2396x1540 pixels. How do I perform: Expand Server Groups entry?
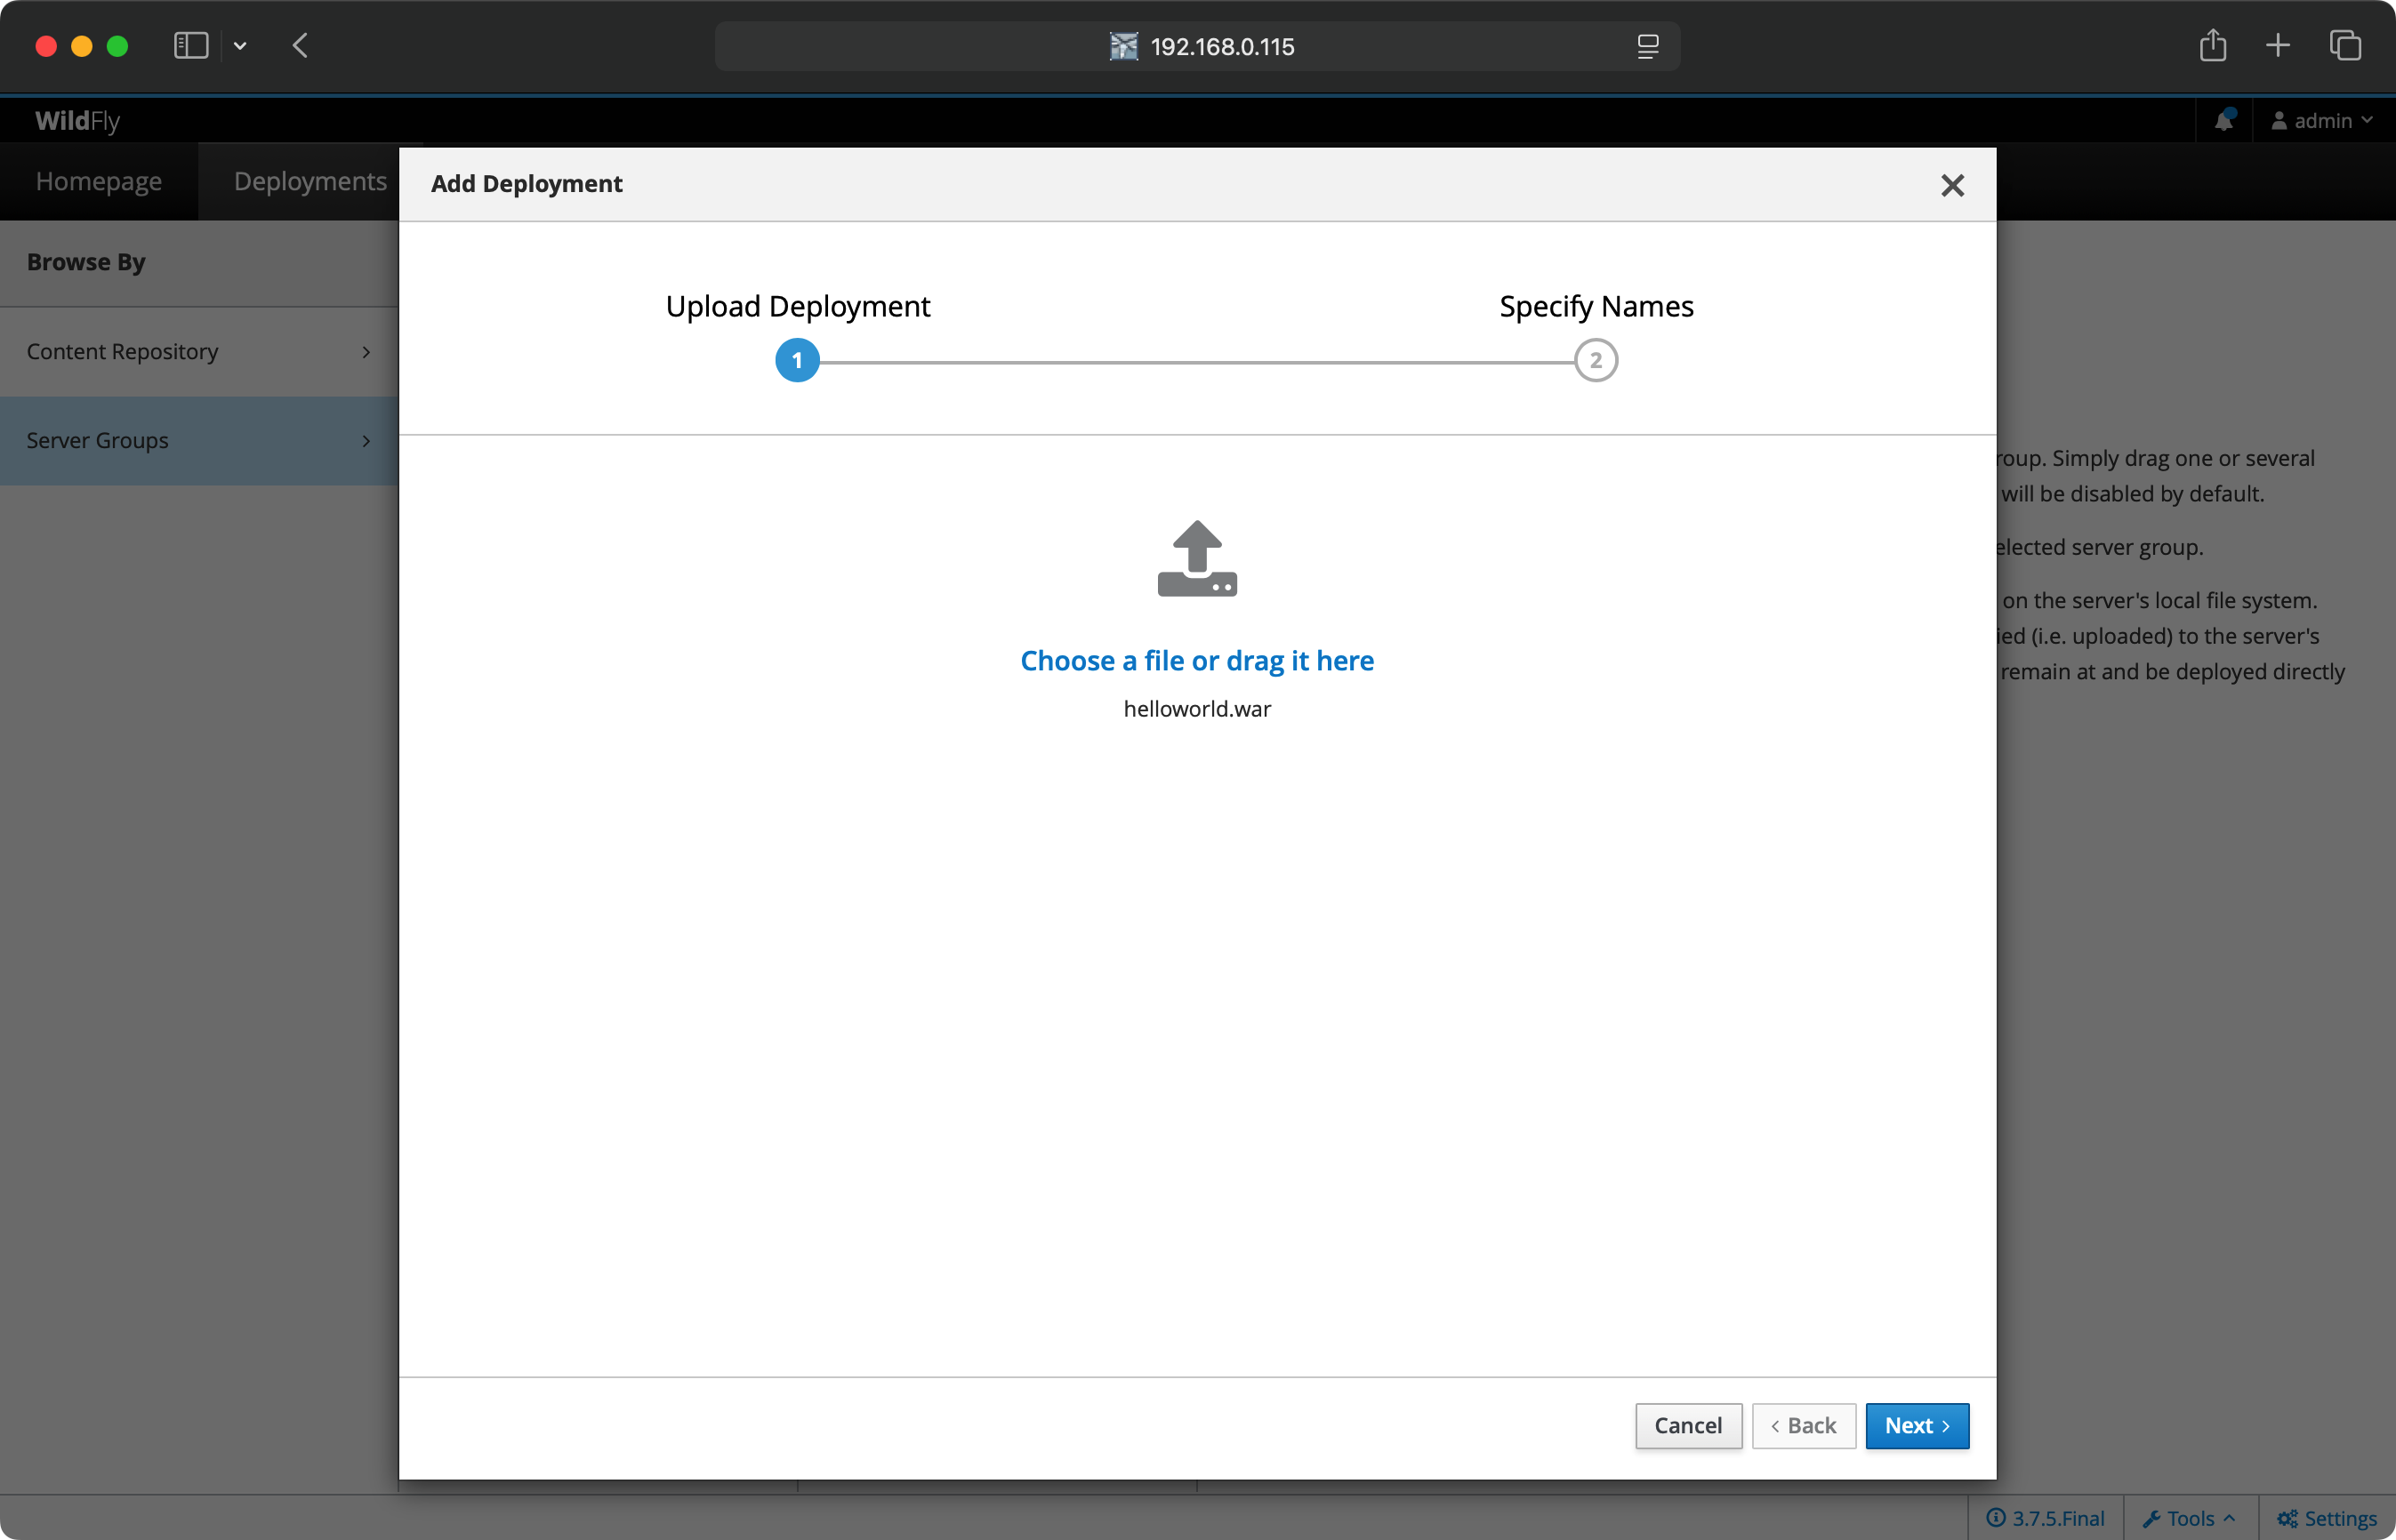[x=199, y=440]
